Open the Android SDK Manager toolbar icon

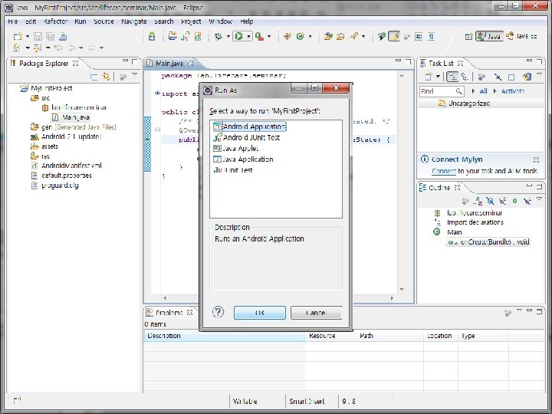152,36
